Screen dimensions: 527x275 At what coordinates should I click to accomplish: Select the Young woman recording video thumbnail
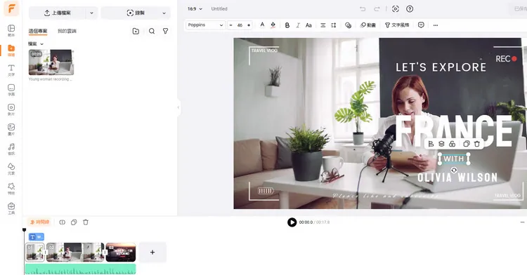point(51,62)
